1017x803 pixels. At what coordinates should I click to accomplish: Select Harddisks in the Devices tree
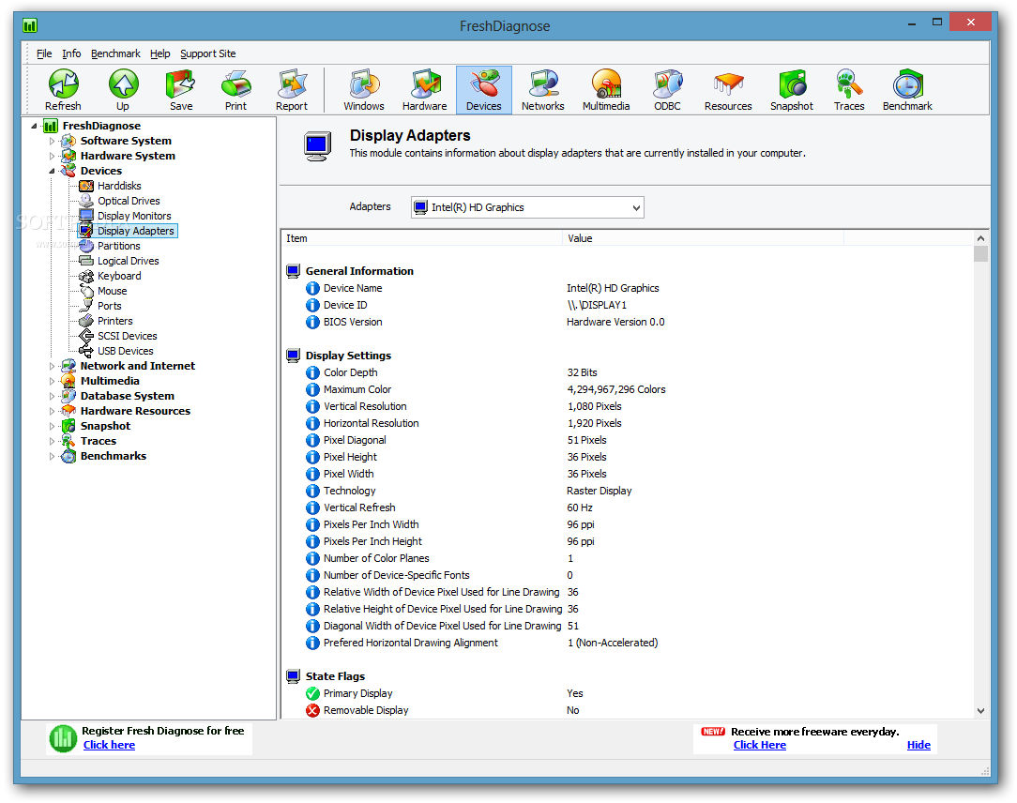coord(119,186)
